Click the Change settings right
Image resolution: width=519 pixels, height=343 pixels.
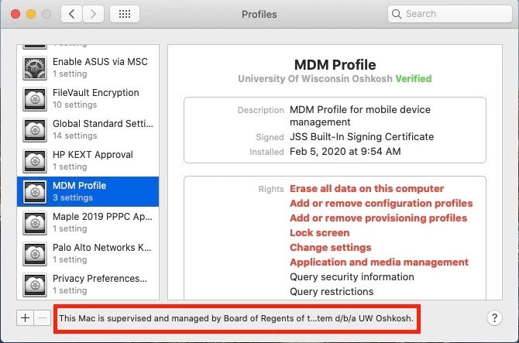(330, 248)
